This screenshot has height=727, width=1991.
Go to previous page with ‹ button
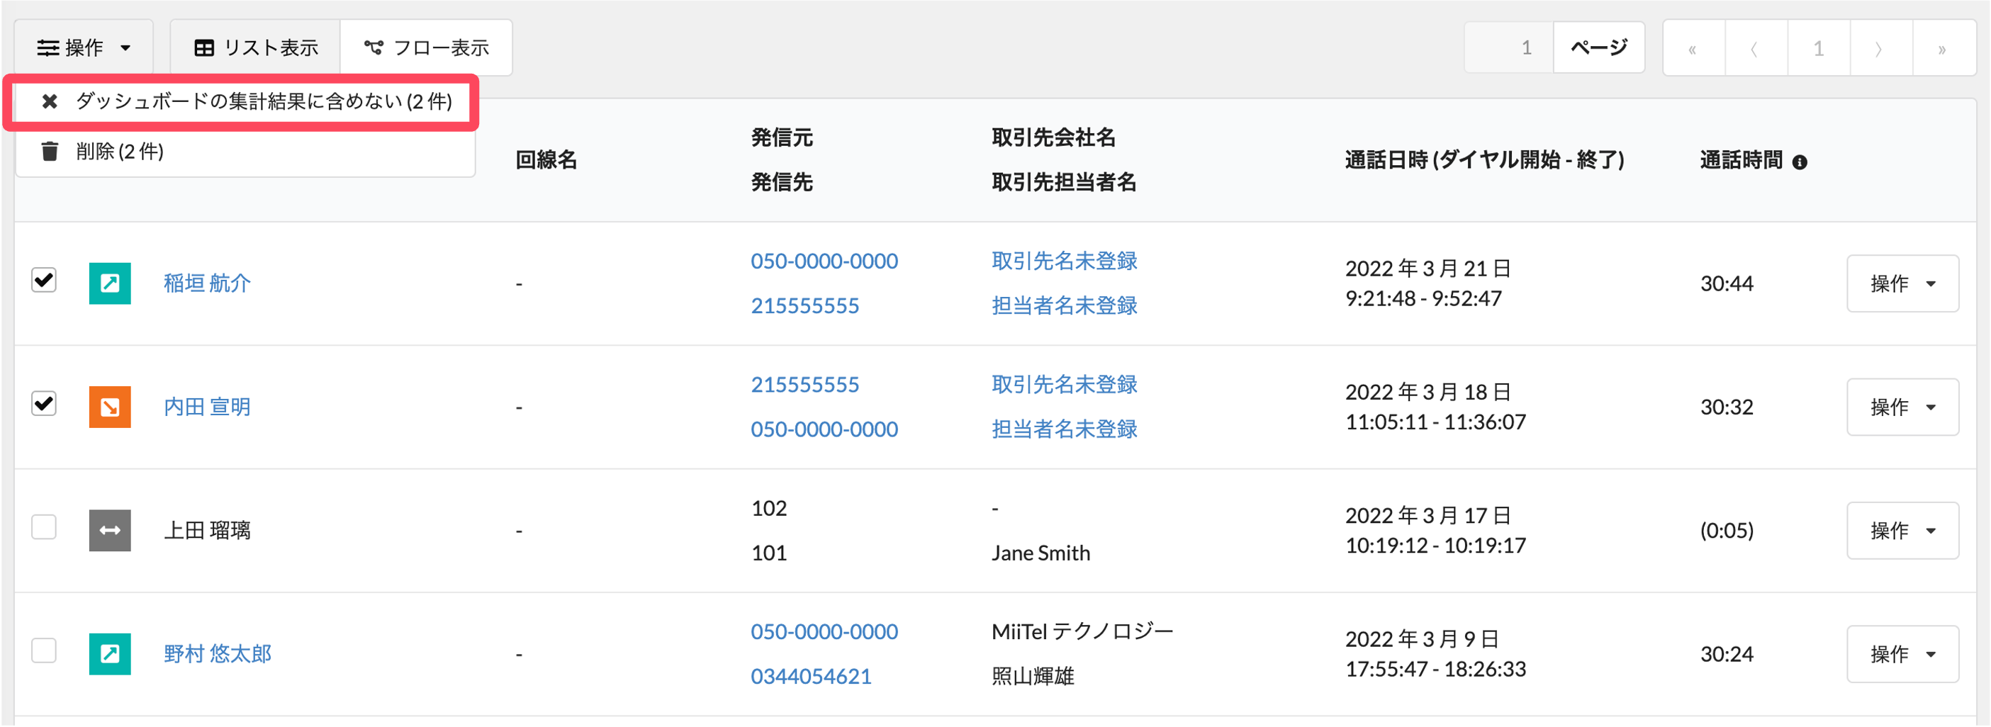(1756, 49)
